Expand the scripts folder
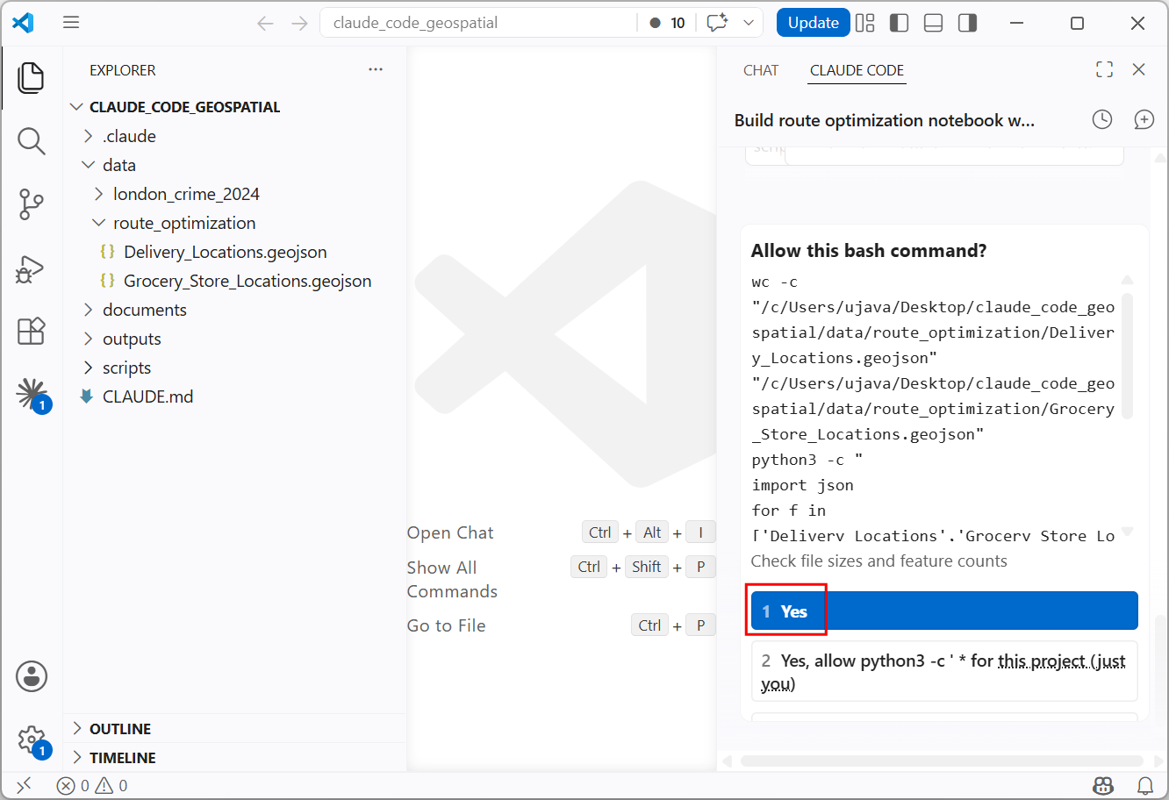1169x800 pixels. click(x=126, y=368)
